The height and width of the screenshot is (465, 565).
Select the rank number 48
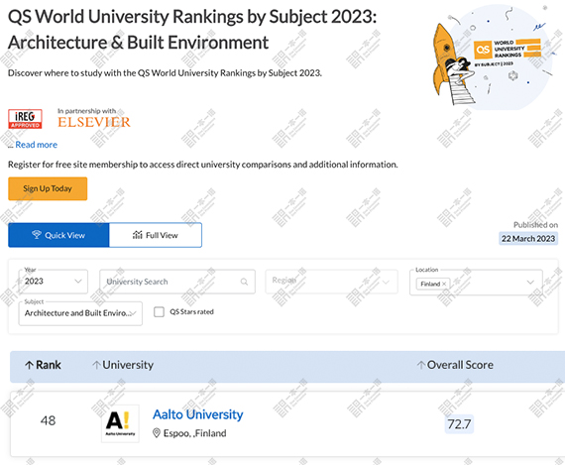[48, 420]
